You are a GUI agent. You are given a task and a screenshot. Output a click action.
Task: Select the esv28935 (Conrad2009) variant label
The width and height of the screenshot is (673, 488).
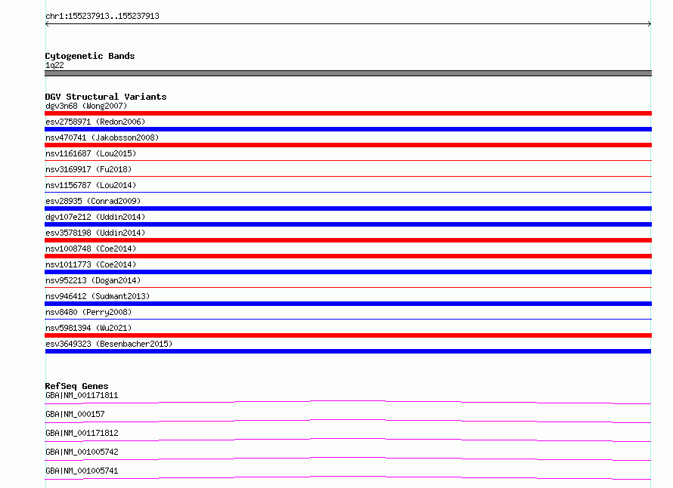pyautogui.click(x=93, y=201)
